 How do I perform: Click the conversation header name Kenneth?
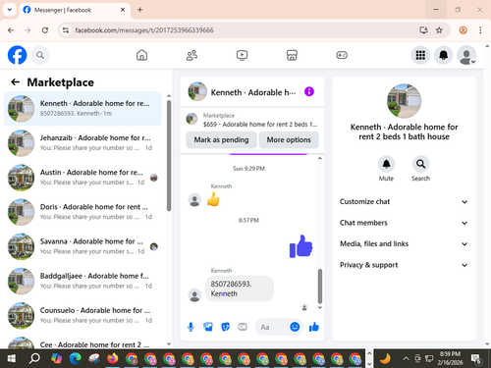(253, 92)
